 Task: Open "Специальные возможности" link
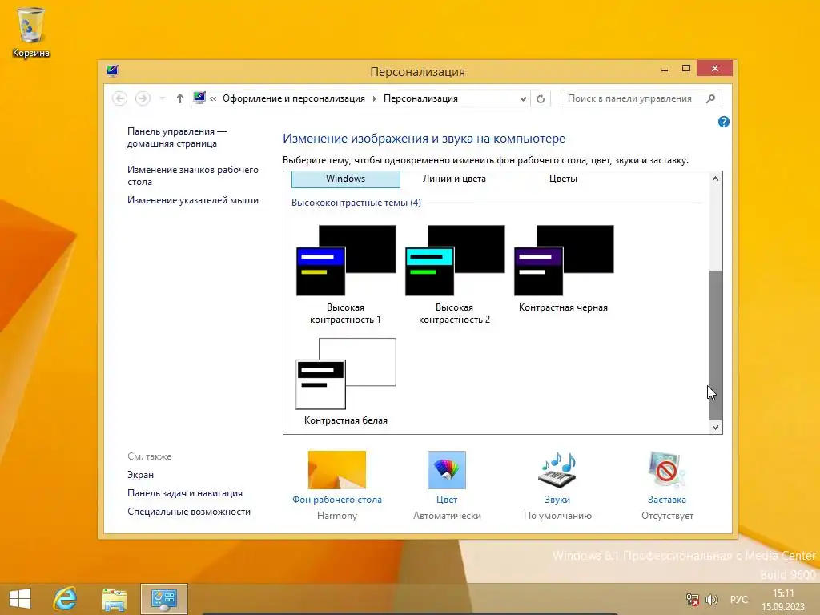(189, 512)
